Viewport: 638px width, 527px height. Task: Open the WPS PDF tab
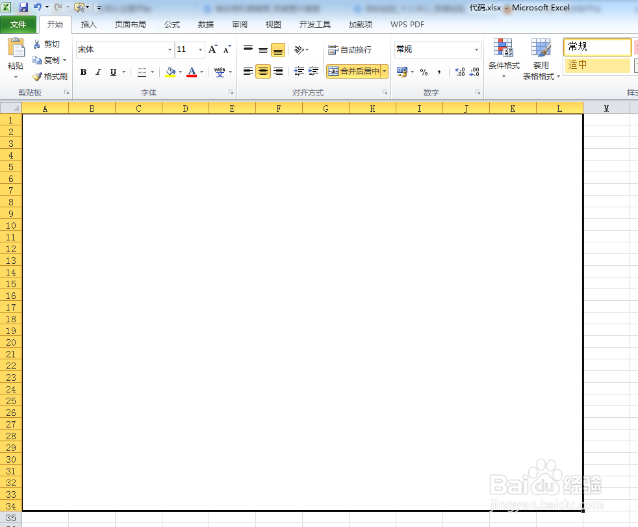407,25
